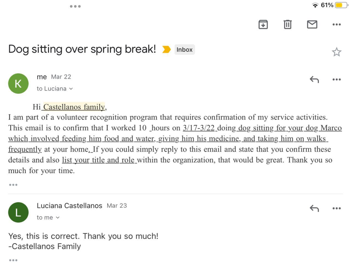Open the top toolbar more options menu

(x=336, y=25)
